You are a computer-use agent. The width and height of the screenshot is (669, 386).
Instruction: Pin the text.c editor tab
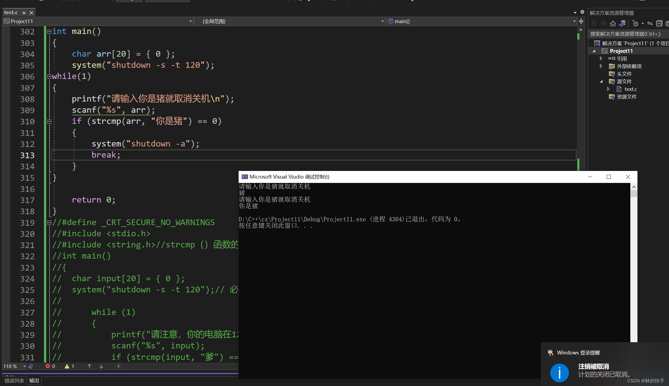click(24, 13)
